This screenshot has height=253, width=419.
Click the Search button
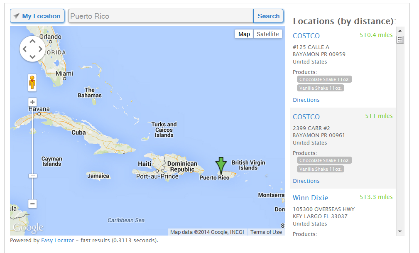click(268, 16)
